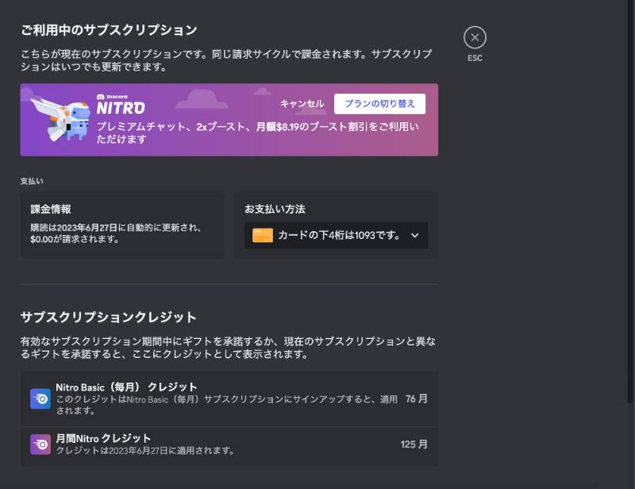Screen dimensions: 635x489
Task: Click the 125 月 credit value
Action: (x=414, y=445)
